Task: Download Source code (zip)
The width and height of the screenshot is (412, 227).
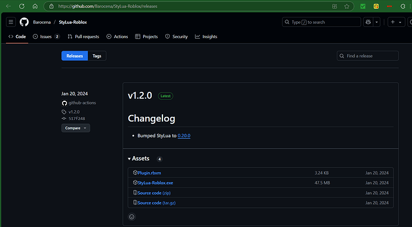Action: [154, 193]
